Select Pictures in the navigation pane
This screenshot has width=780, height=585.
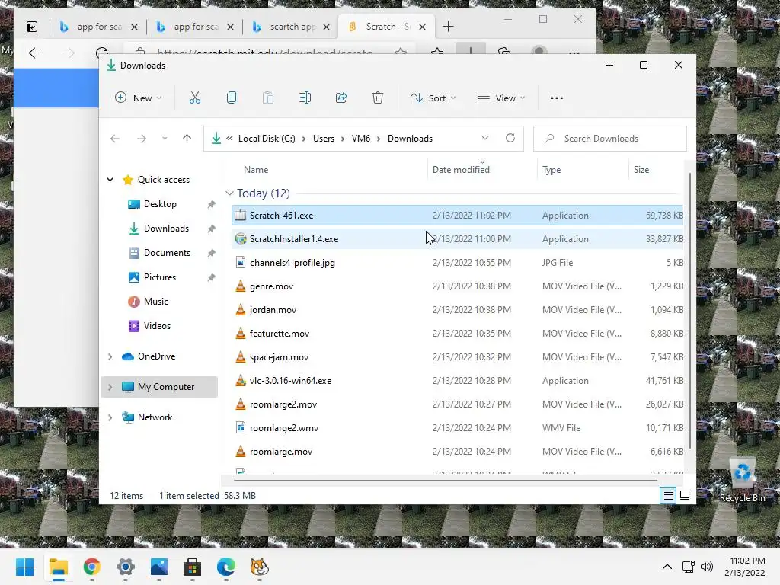[x=160, y=277]
